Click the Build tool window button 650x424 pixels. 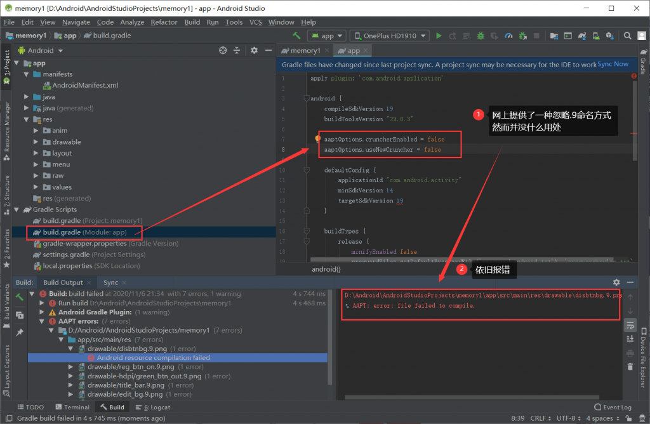(x=112, y=407)
